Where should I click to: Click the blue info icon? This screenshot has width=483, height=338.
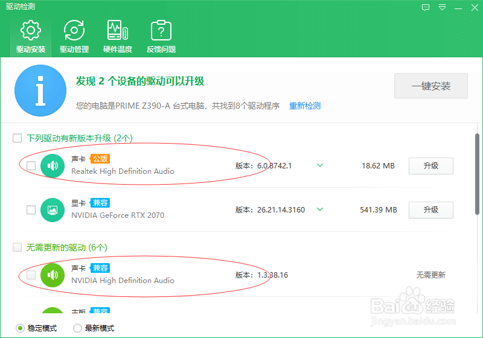40,91
